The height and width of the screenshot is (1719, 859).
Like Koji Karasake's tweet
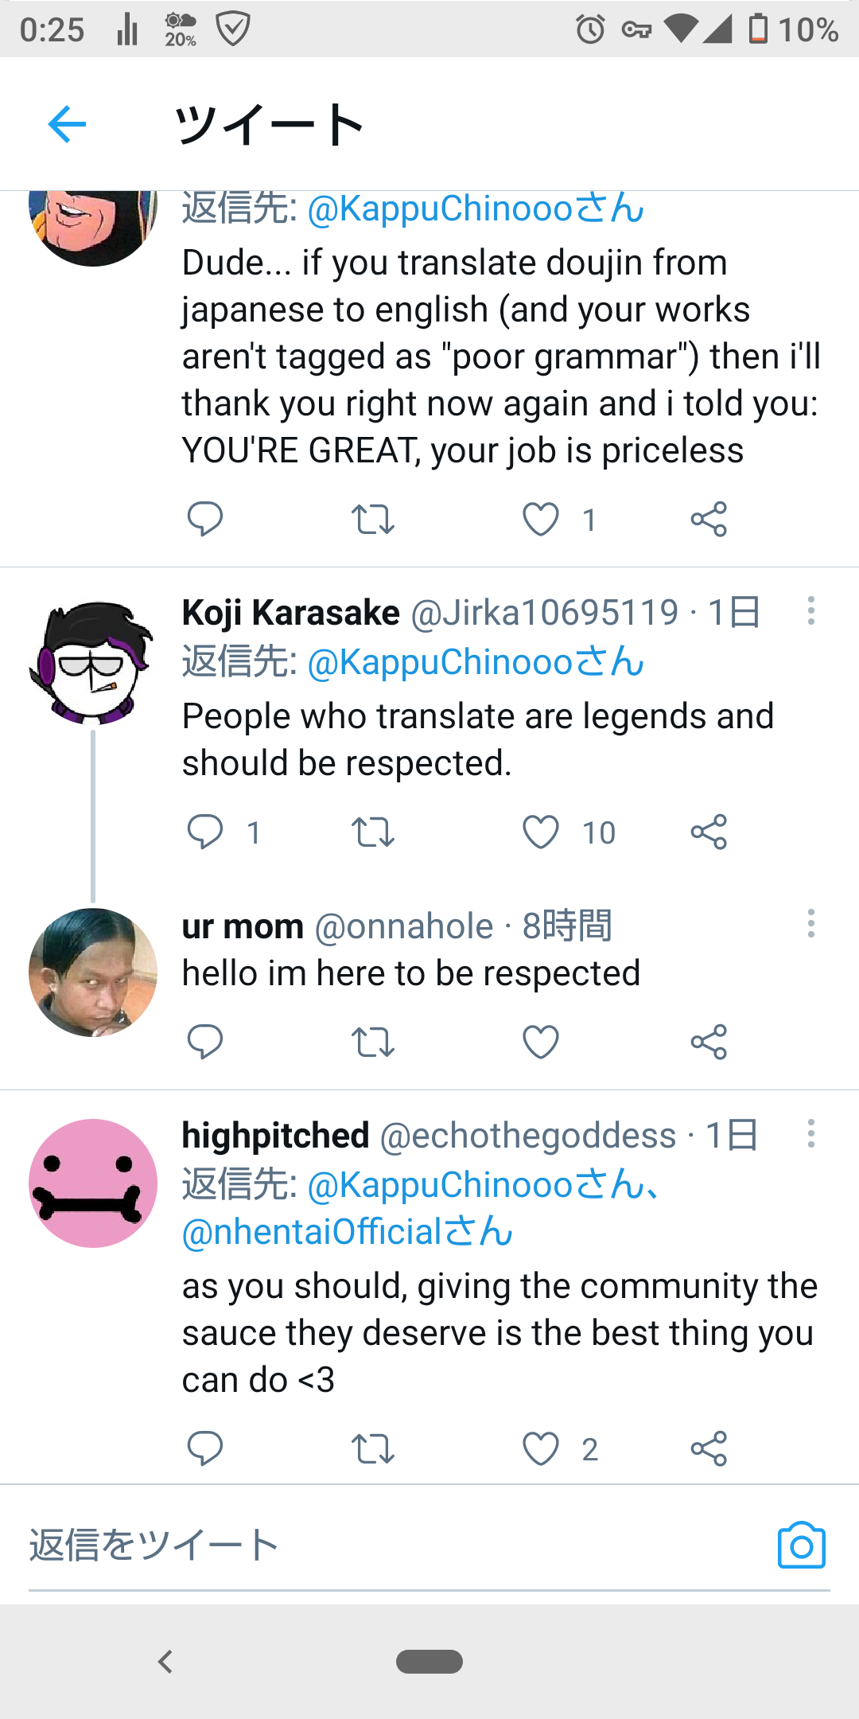click(x=541, y=832)
